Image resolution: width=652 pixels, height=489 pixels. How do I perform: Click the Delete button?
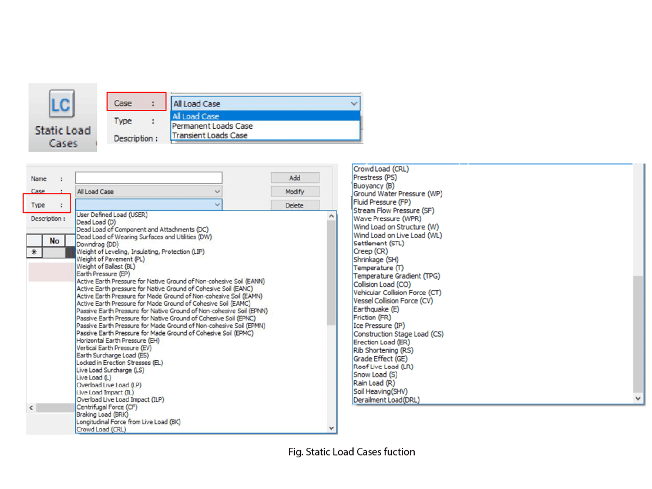tap(295, 206)
